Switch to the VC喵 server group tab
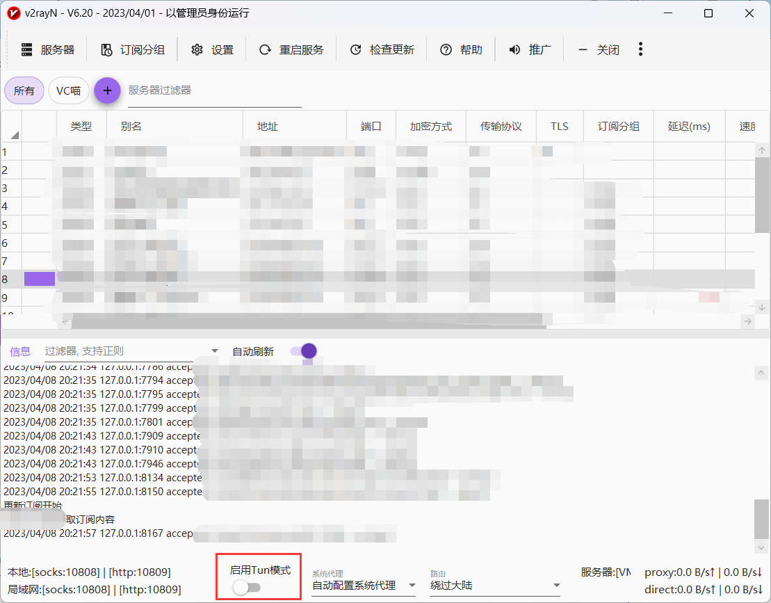 click(68, 90)
